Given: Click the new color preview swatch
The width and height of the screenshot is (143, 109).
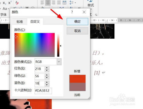Looking at the screenshot, I should (78, 79).
